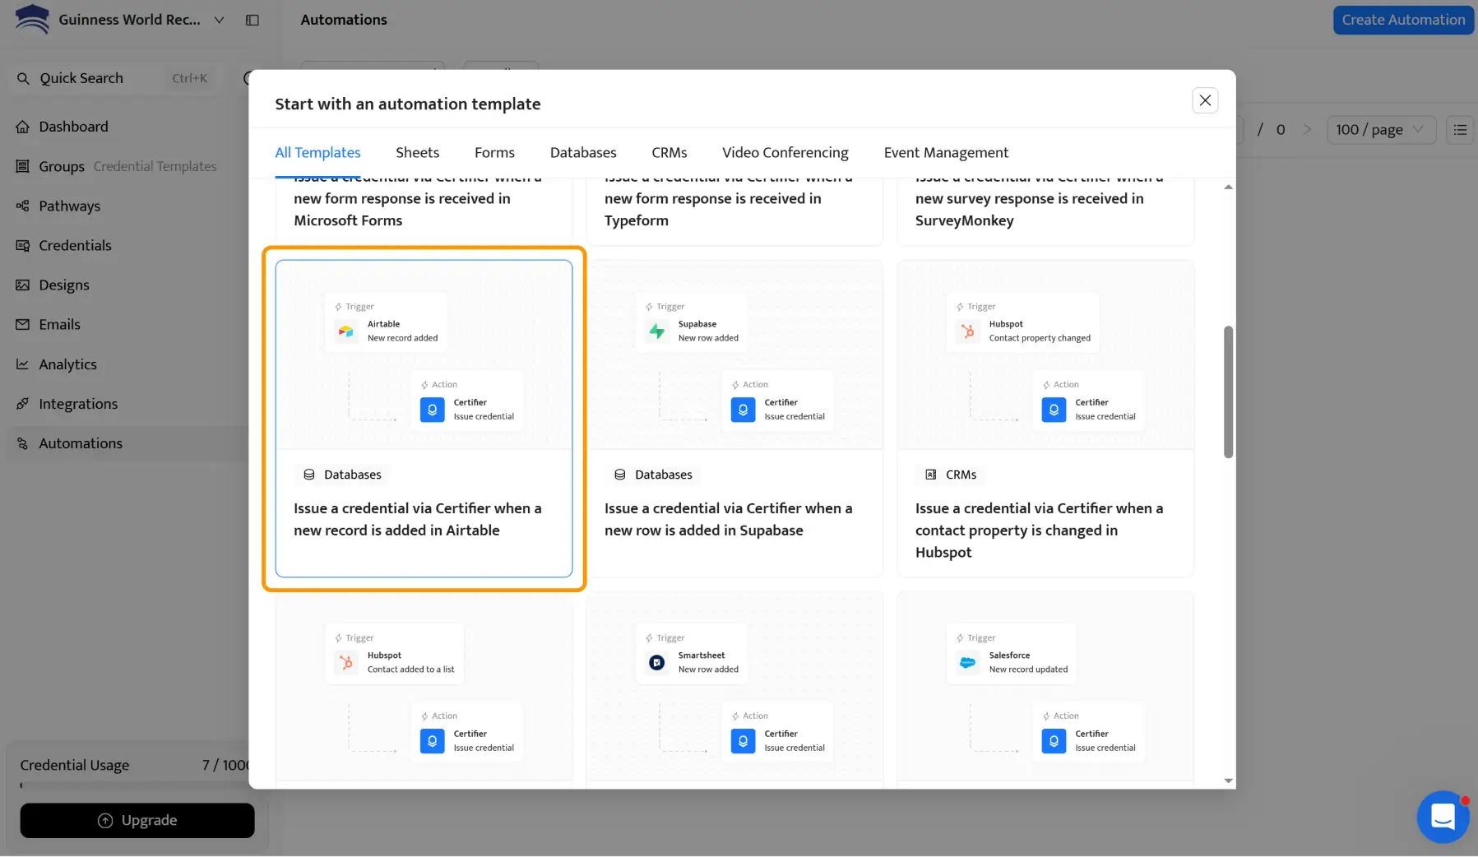The width and height of the screenshot is (1478, 857).
Task: Open the chat support widget
Action: [1443, 817]
